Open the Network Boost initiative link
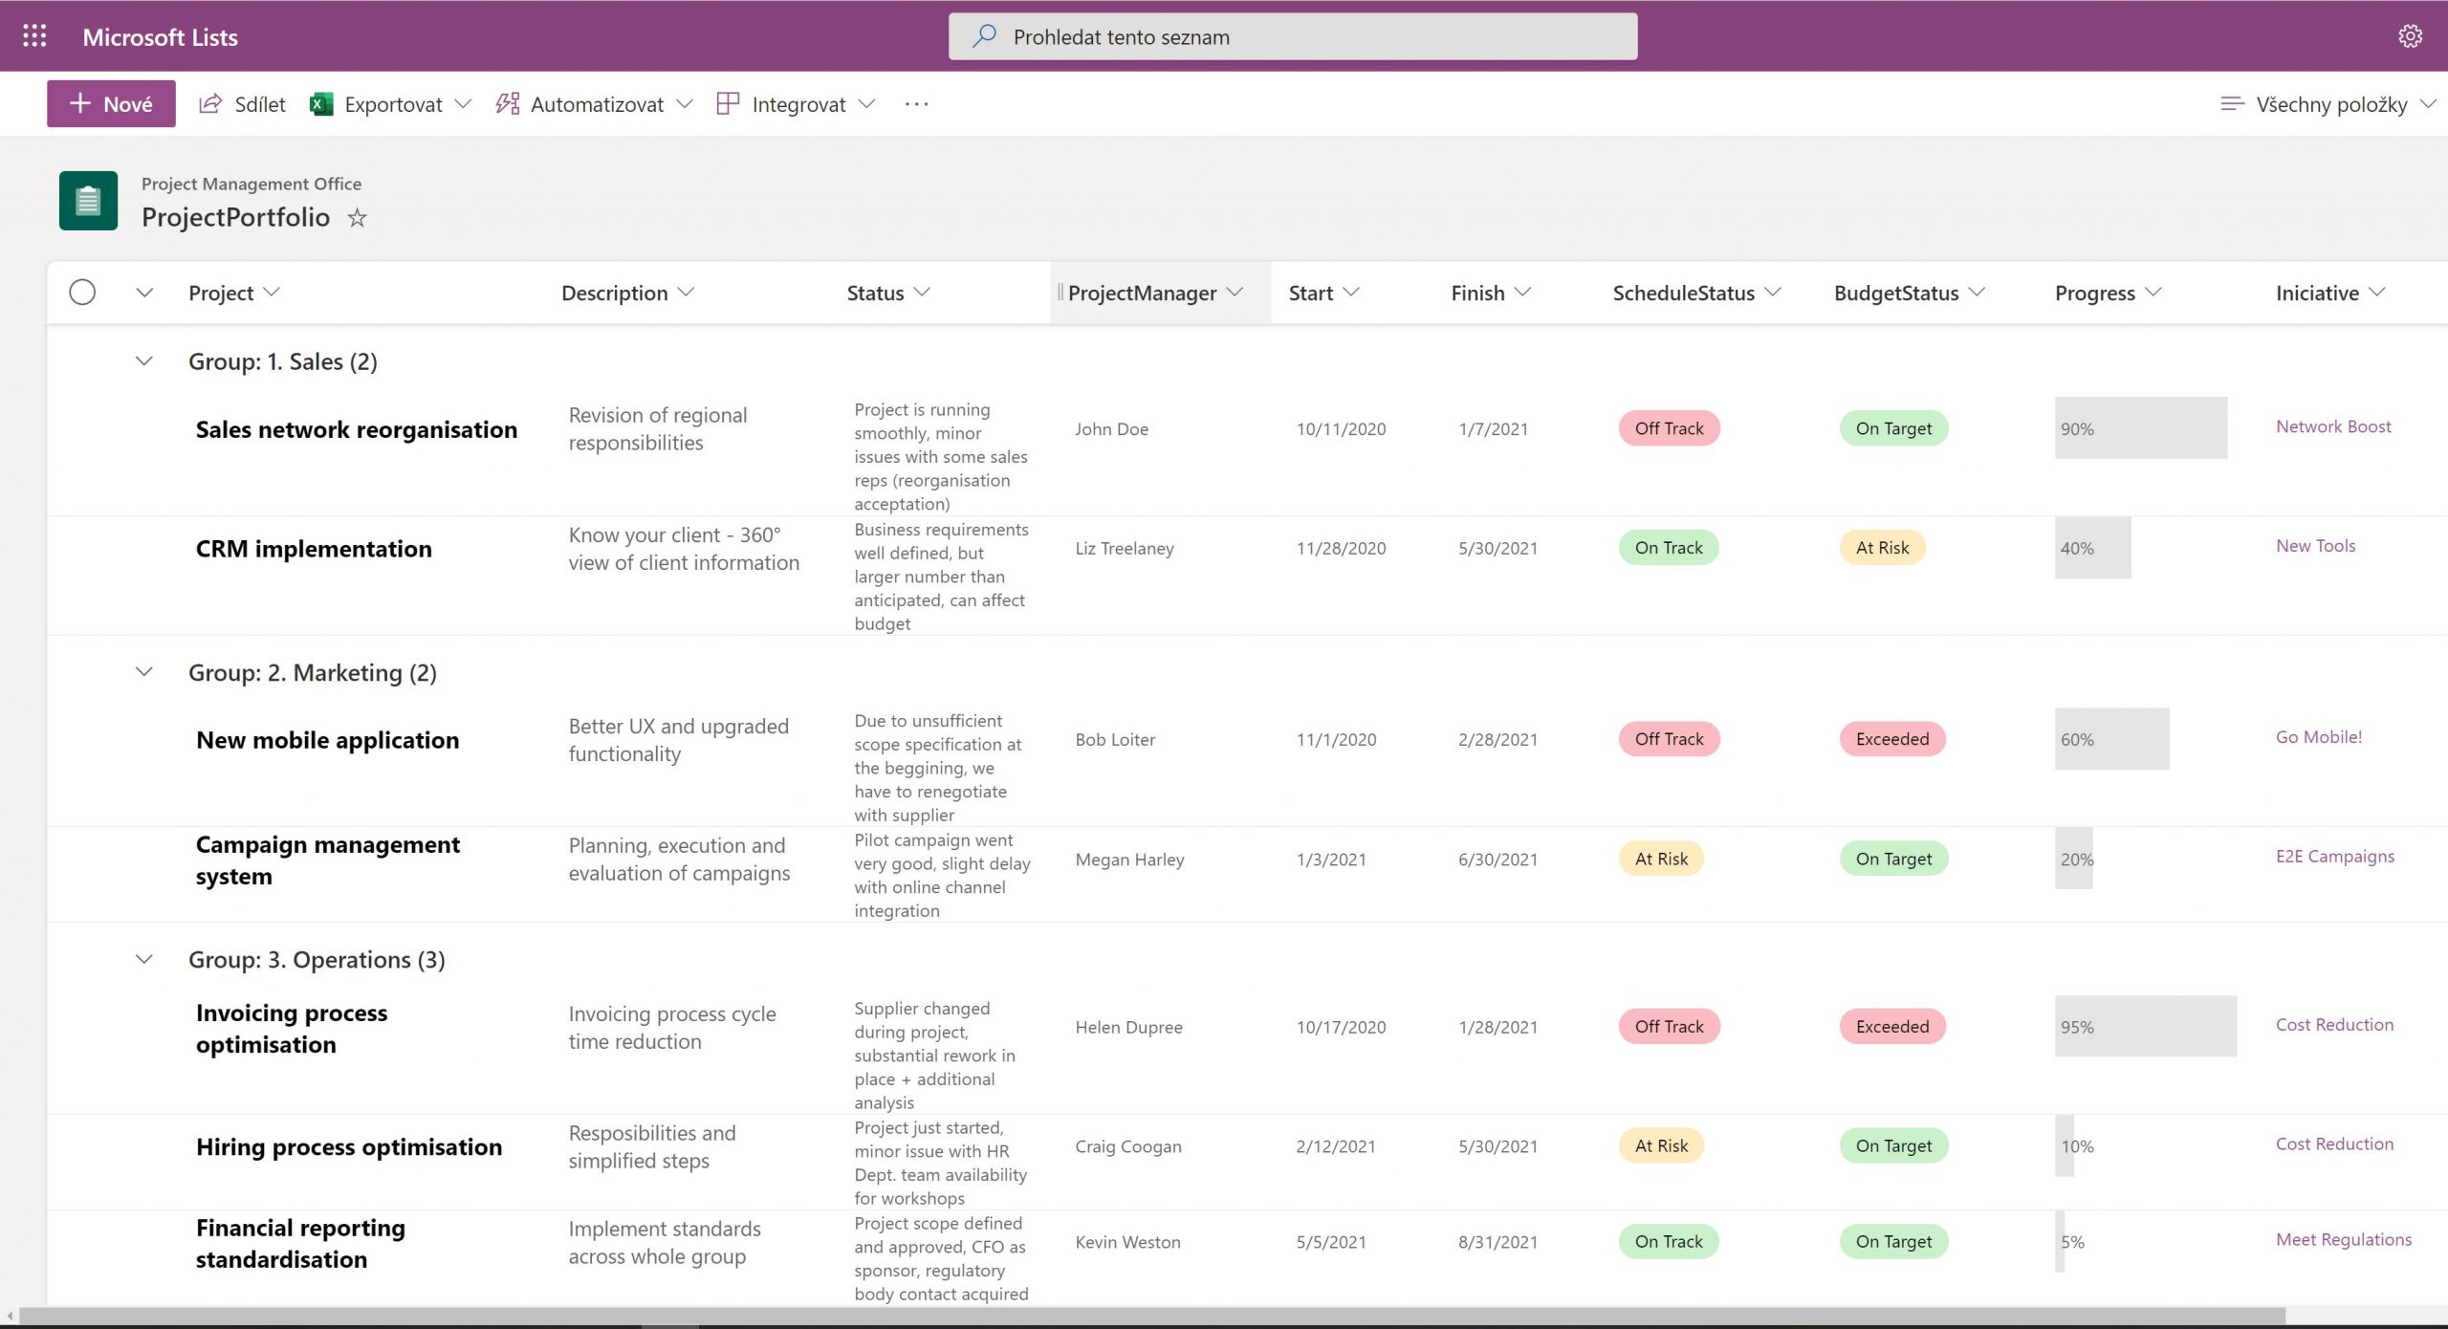This screenshot has width=2448, height=1329. coord(2332,426)
